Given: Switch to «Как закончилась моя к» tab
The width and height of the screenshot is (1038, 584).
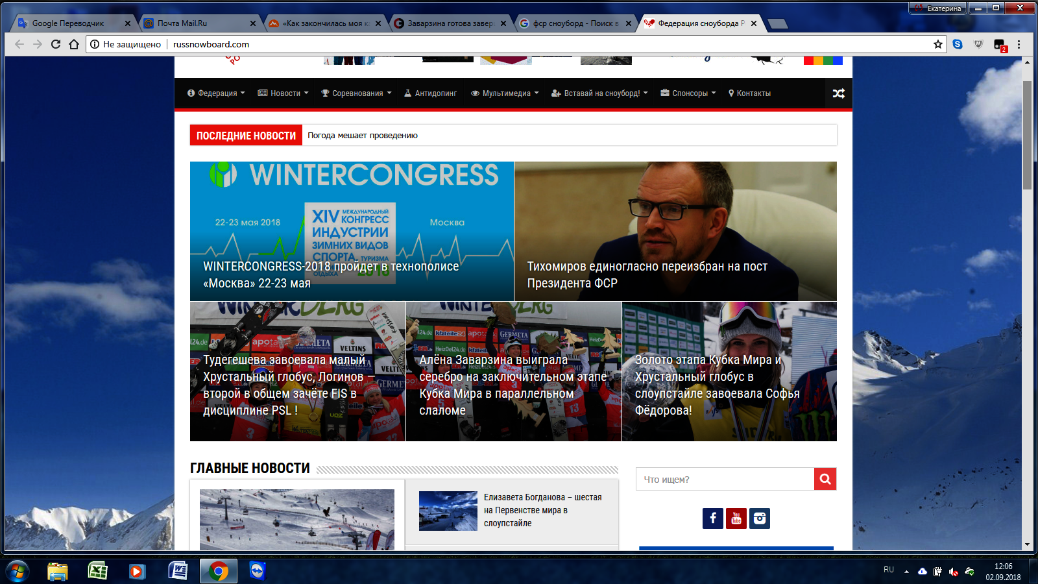Looking at the screenshot, I should click(326, 23).
